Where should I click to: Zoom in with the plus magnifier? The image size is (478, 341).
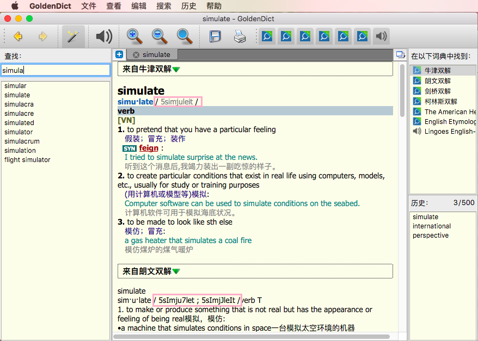click(134, 36)
